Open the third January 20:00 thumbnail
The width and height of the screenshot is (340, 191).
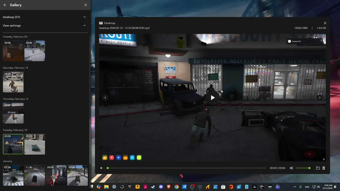56,175
